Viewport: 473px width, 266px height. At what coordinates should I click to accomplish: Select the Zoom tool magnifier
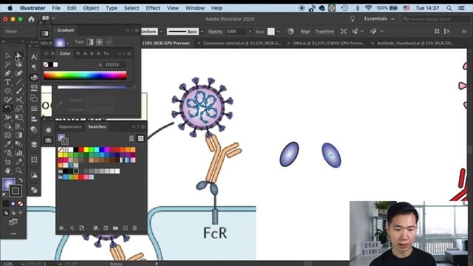[x=18, y=171]
